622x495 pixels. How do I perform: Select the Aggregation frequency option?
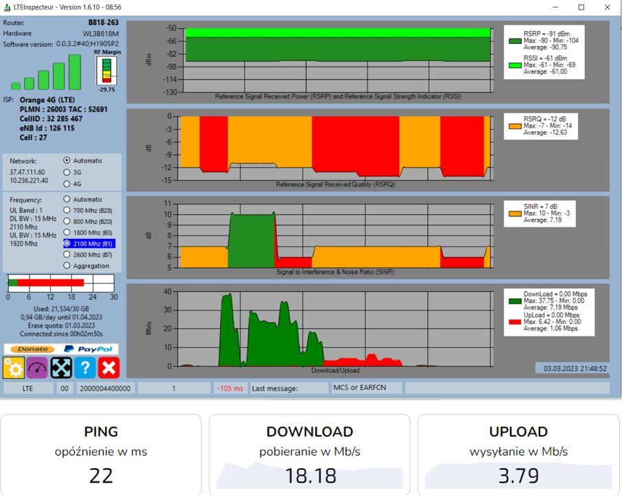pyautogui.click(x=87, y=266)
